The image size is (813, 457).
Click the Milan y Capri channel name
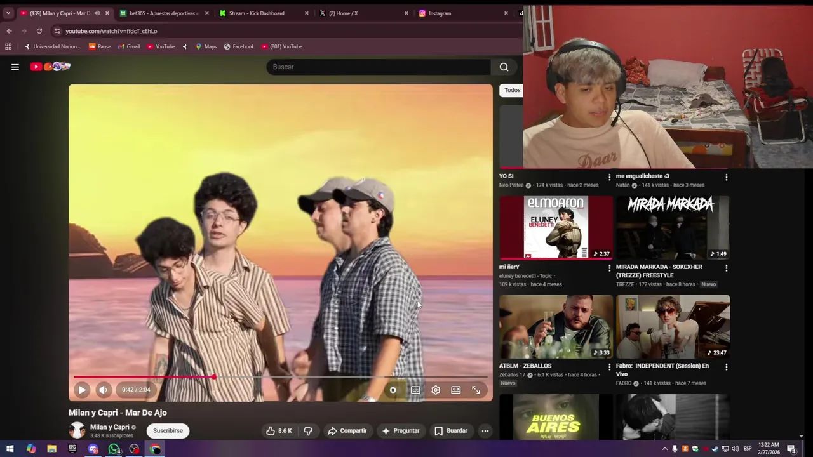[109, 427]
